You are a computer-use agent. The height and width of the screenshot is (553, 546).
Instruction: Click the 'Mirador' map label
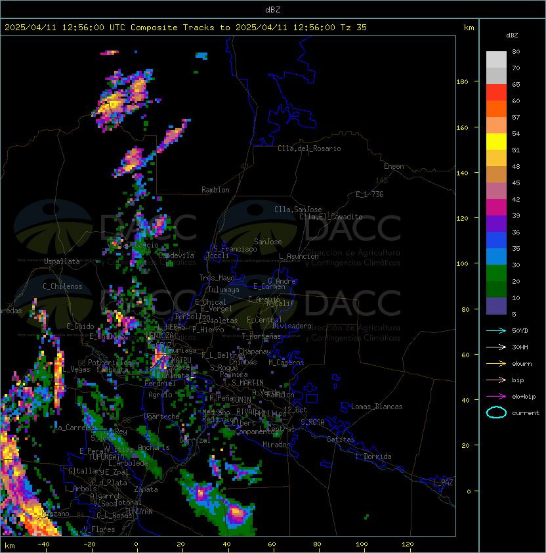(276, 445)
